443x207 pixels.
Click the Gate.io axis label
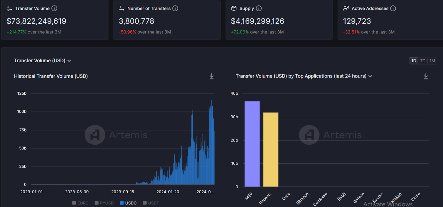coord(359,198)
